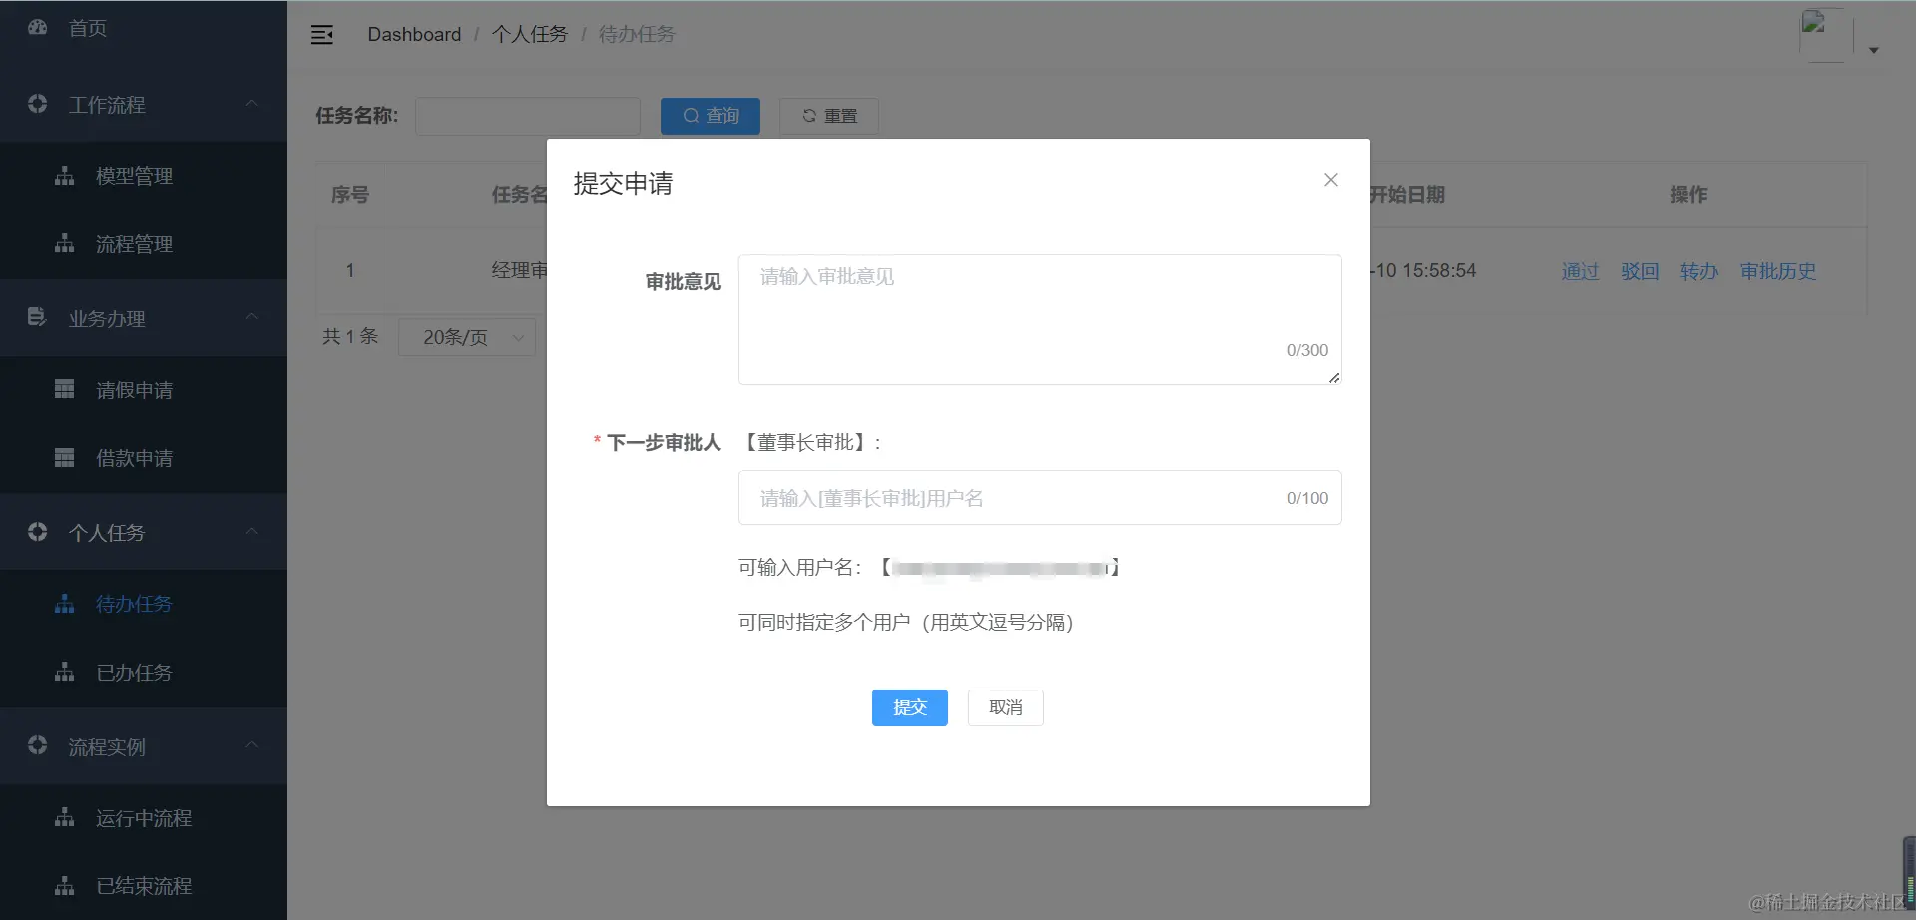Open 待办任务 menu item
Viewport: 1916px width, 920px height.
click(x=144, y=604)
